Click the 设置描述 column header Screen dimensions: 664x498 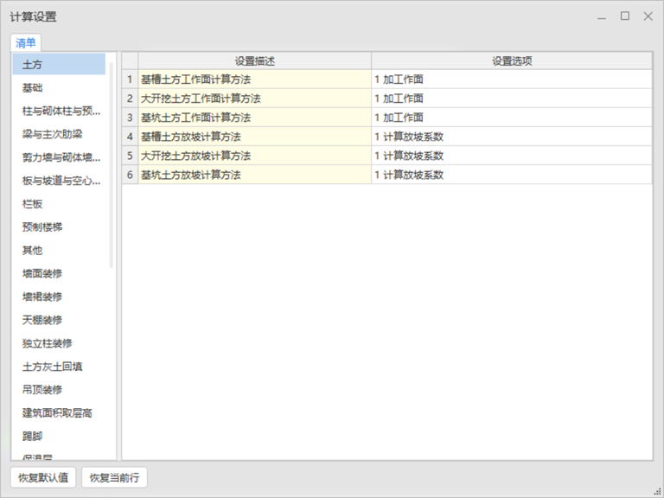click(254, 61)
